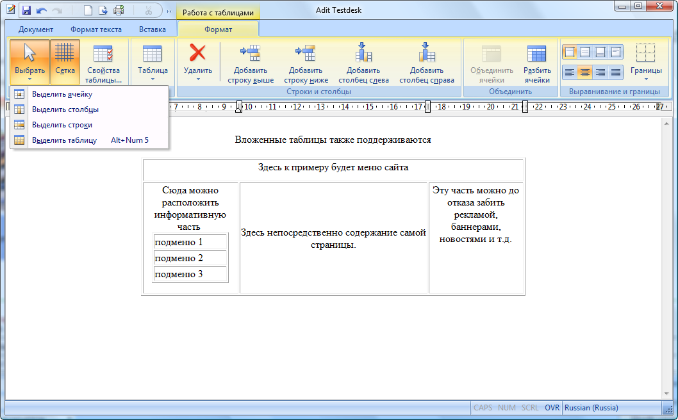The image size is (678, 420).
Task: Open the Удалить delete dropdown
Action: pos(198,62)
